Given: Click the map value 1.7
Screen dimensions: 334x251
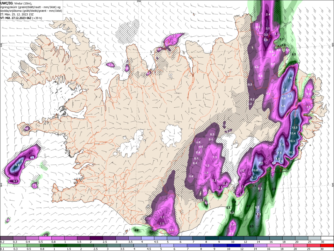Looking at the screenshot, I should [162, 217].
